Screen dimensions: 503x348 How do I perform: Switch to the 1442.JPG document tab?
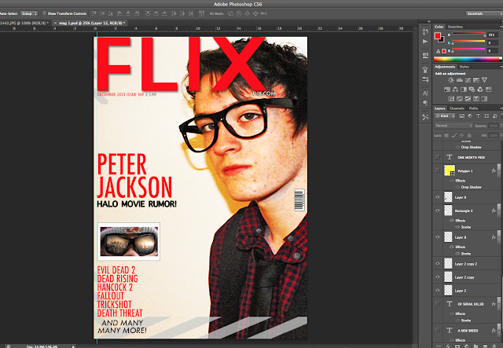pyautogui.click(x=24, y=23)
